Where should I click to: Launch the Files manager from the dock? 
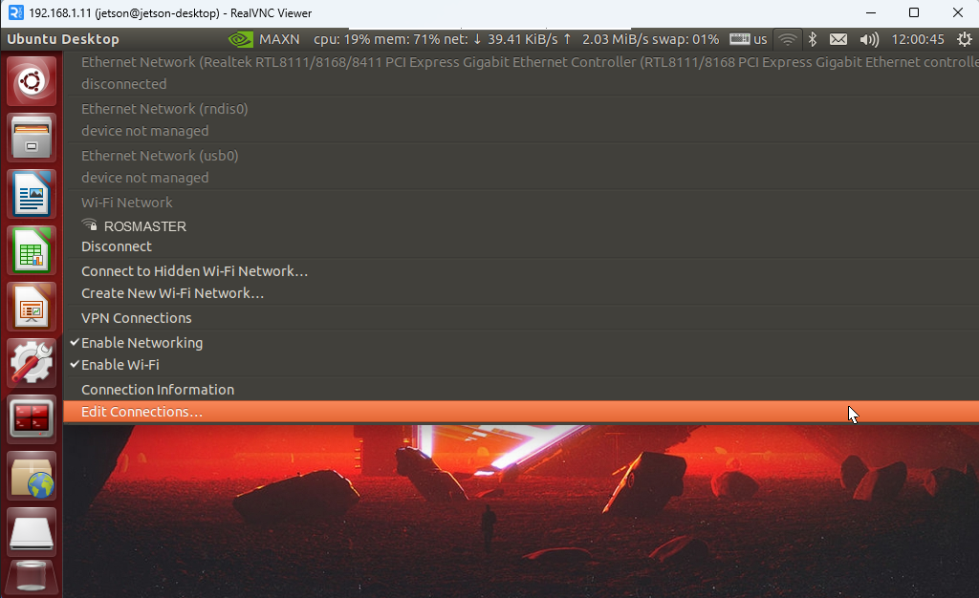coord(33,138)
